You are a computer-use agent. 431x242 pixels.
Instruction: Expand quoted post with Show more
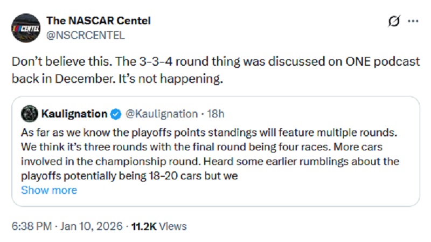pyautogui.click(x=49, y=190)
